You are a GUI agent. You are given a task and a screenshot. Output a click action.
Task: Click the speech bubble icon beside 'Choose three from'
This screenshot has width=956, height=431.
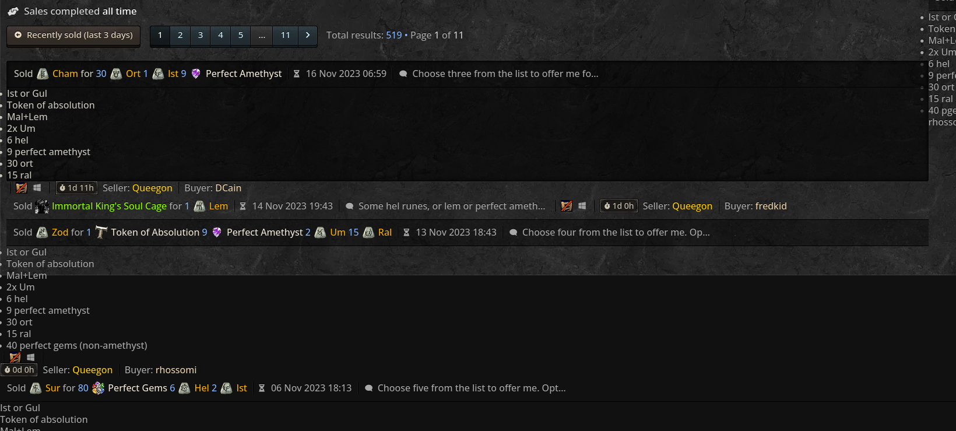point(403,74)
